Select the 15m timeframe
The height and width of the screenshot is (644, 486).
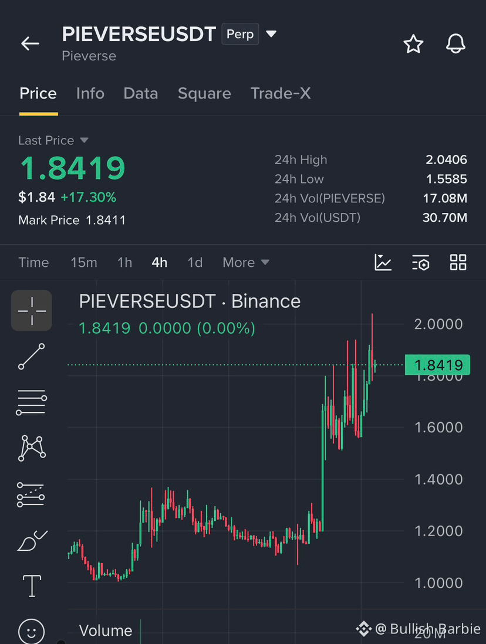pyautogui.click(x=84, y=262)
